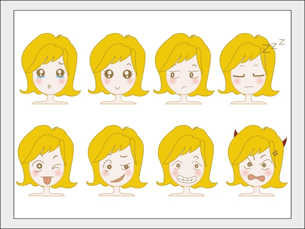This screenshot has width=305, height=229.
Task: Select the winking face sticking tongue out
Action: (47, 160)
